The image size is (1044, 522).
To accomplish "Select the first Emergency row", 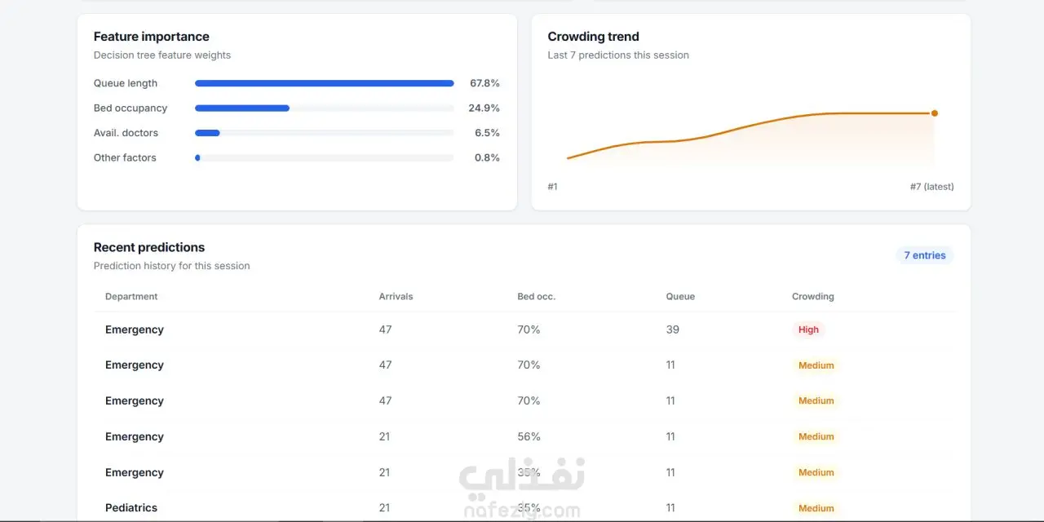I will [524, 330].
